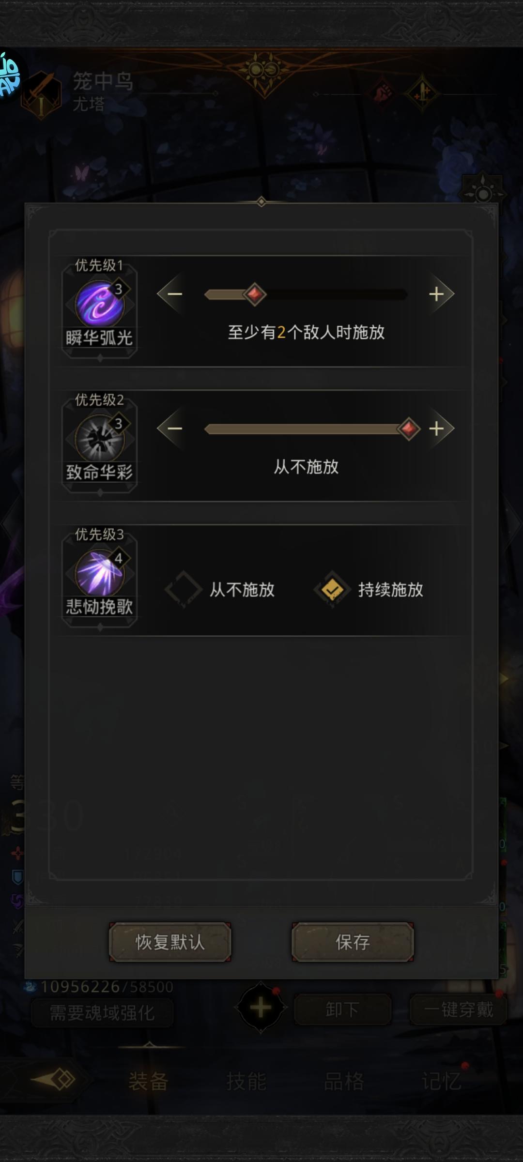Tap the yellow plus icon at the bottom

coord(261,1008)
